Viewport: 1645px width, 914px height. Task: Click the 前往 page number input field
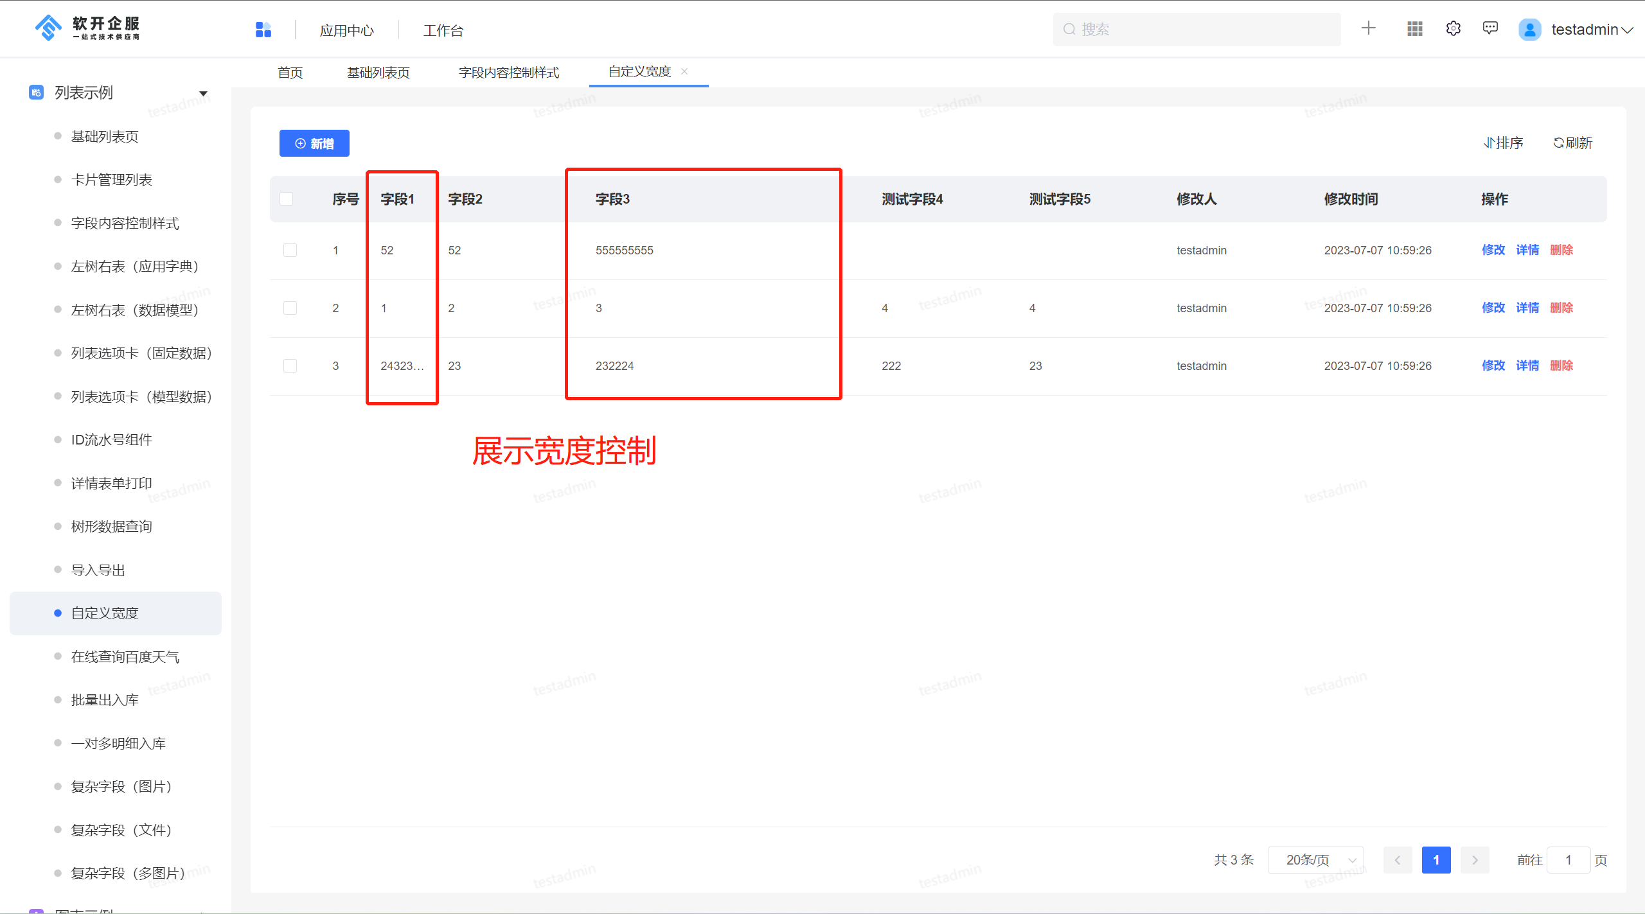(1569, 859)
